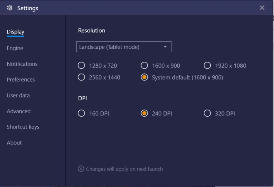This screenshot has height=187, width=274.
Task: Close the Settings window with the X
Action: tap(262, 8)
